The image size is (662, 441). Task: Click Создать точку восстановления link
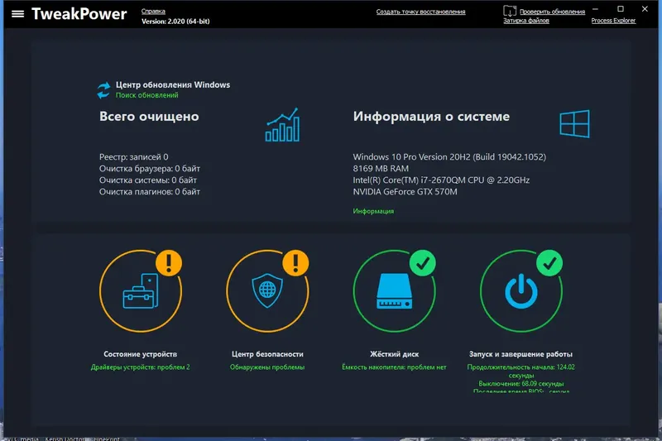pyautogui.click(x=421, y=12)
